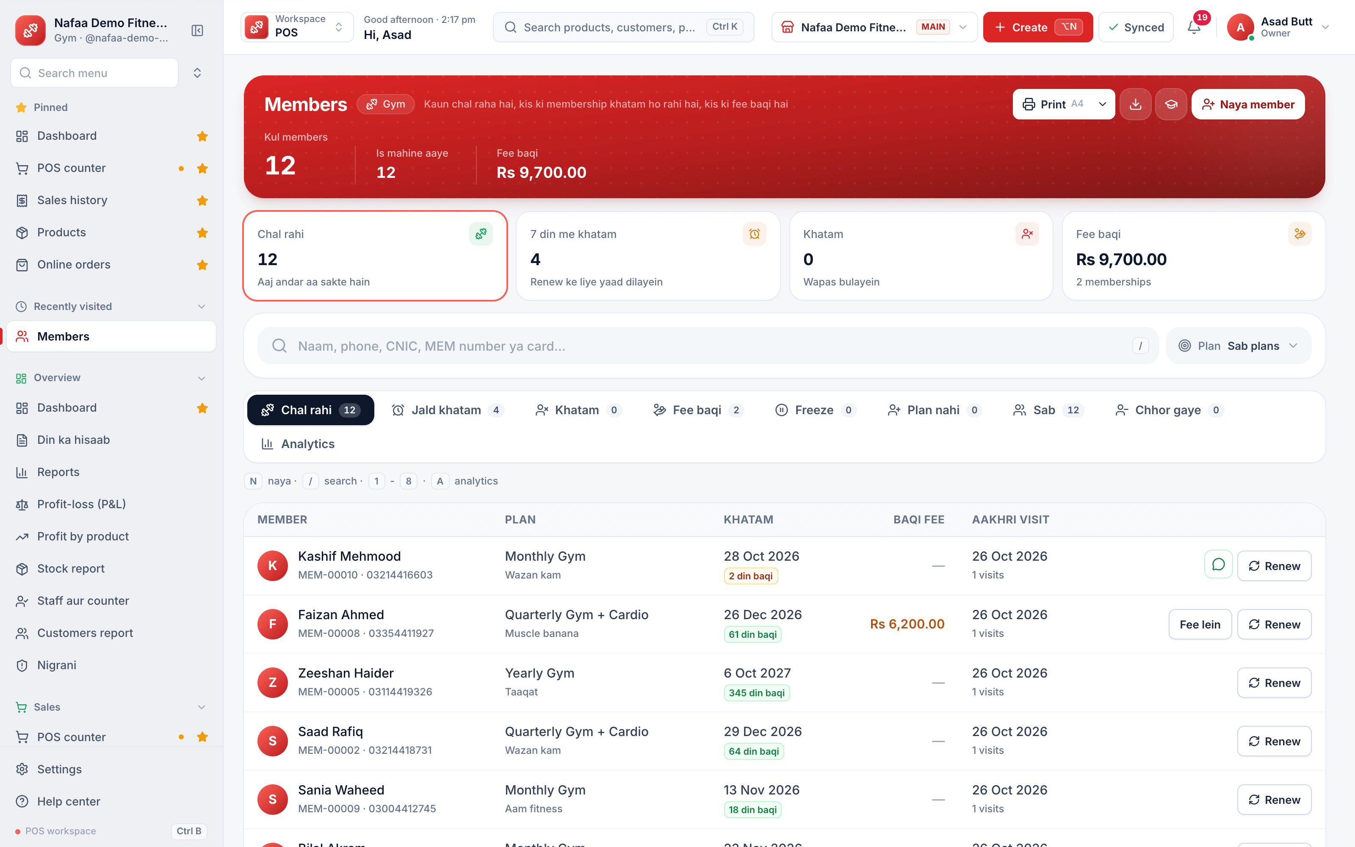The height and width of the screenshot is (847, 1355).
Task: Toggle star on Overview Dashboard item
Action: point(202,408)
